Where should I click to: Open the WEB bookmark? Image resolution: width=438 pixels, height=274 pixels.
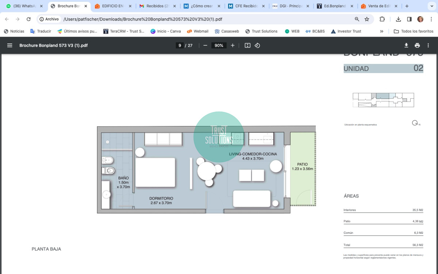coord(292,31)
